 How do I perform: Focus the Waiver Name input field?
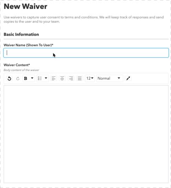click(86, 53)
